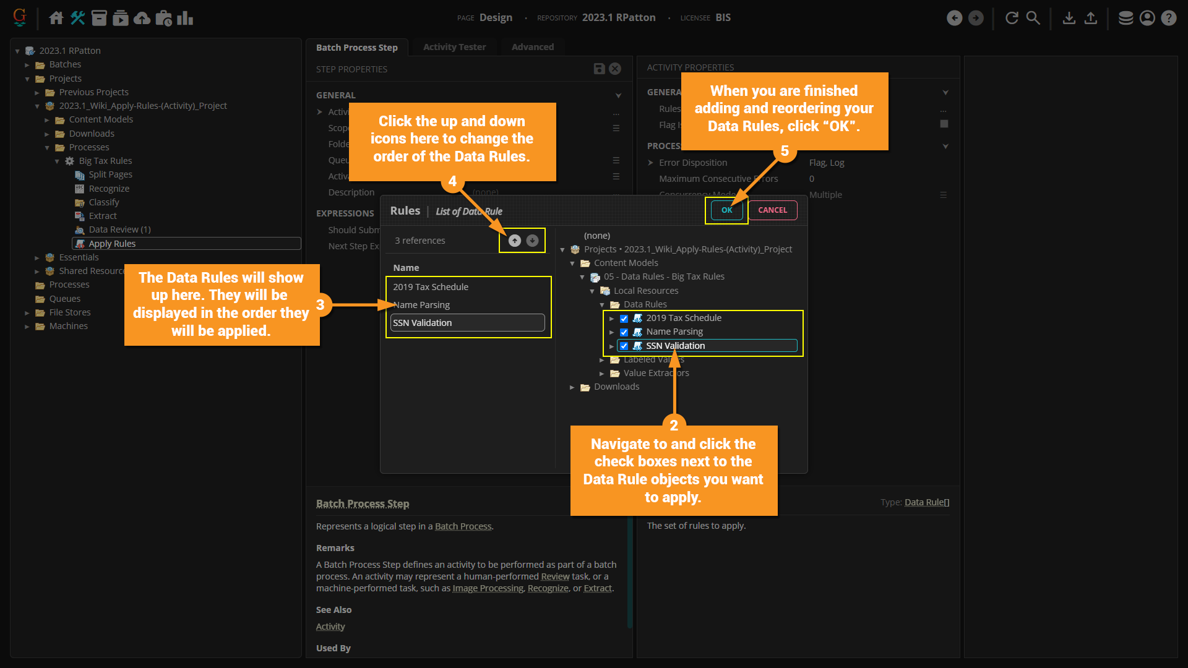
Task: Move selected rule up with arrow icon
Action: (514, 241)
